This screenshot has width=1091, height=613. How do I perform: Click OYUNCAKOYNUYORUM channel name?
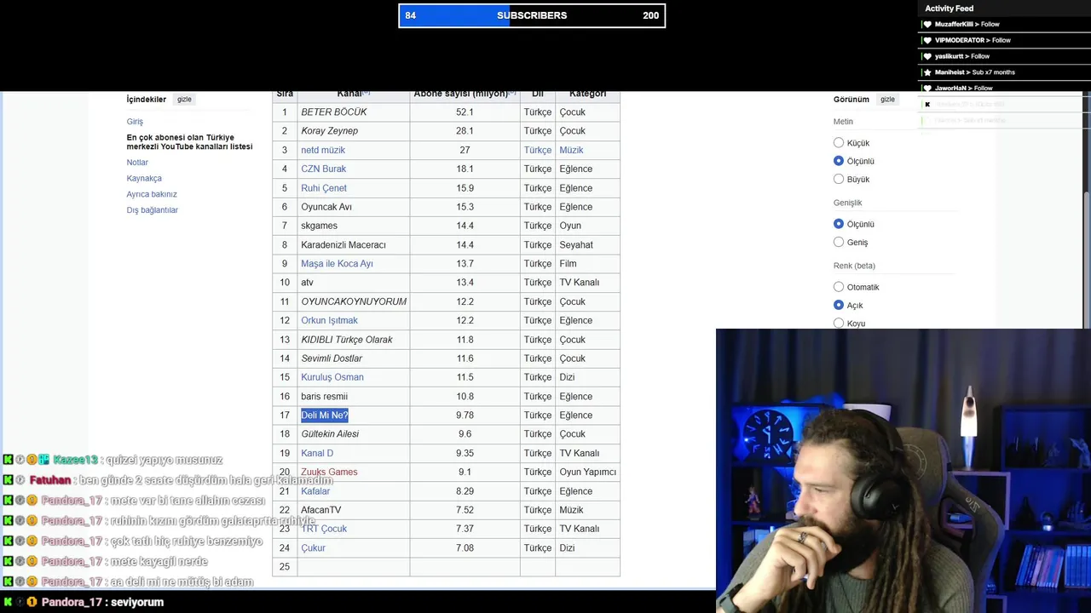(354, 301)
